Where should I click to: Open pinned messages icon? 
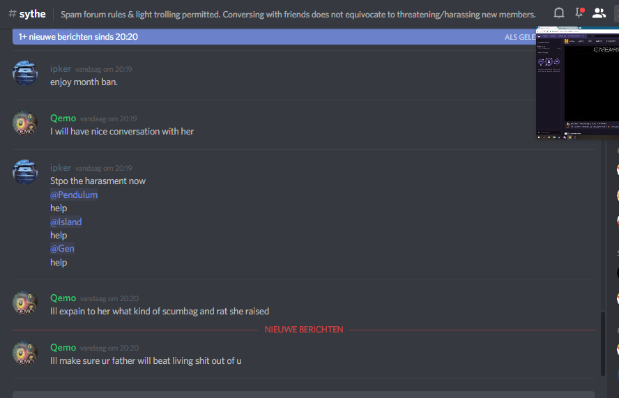579,13
